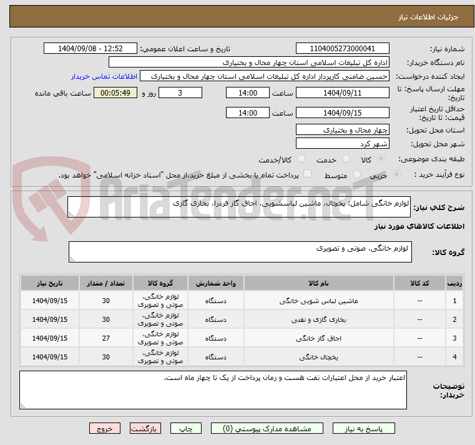The height and width of the screenshot is (445, 475).
Task: Click the remaining days field showing 3
Action: (180, 93)
